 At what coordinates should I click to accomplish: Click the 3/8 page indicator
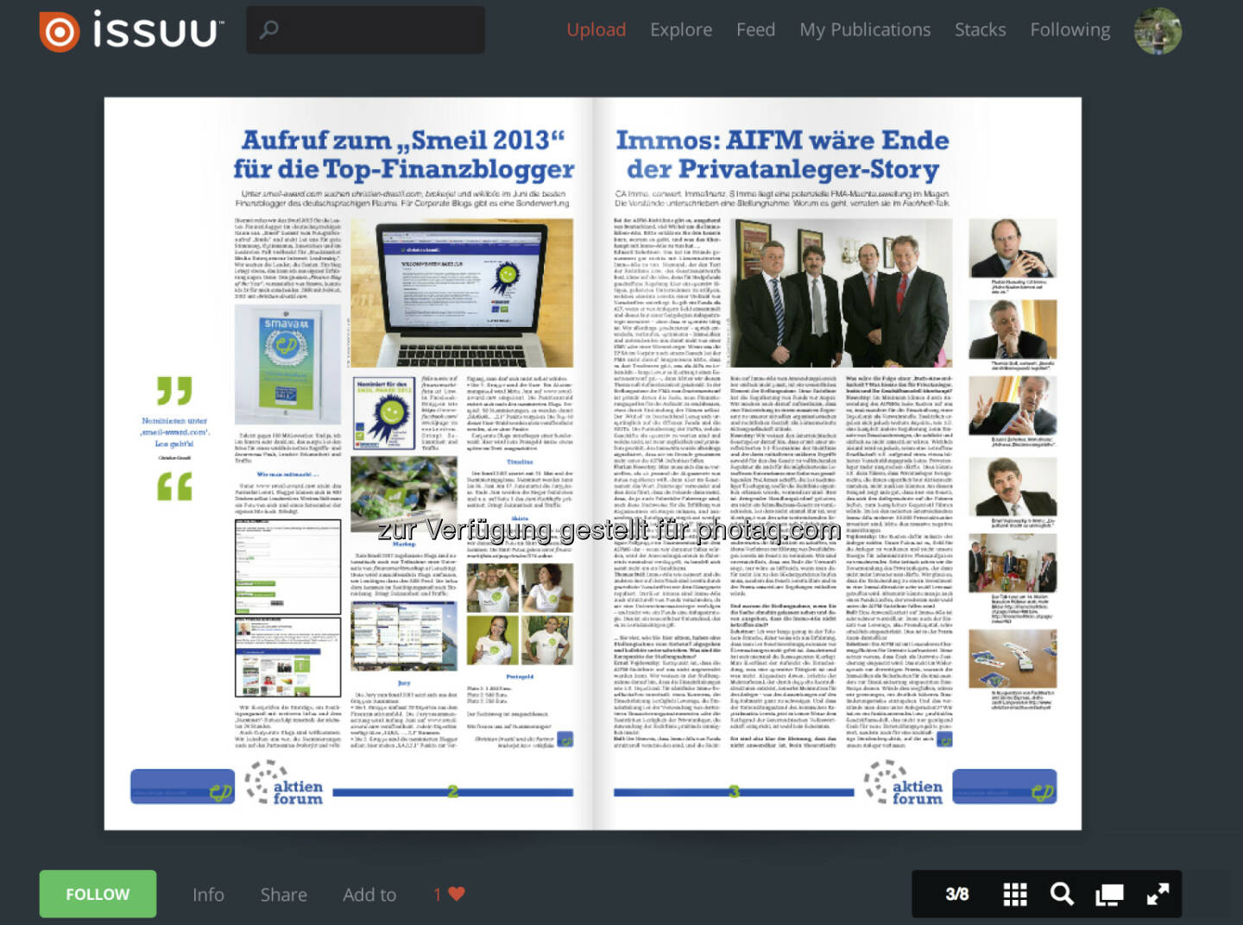pos(956,895)
